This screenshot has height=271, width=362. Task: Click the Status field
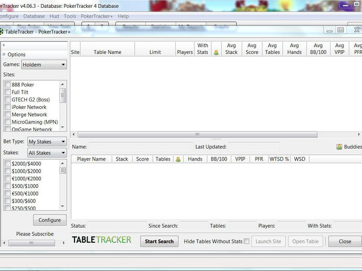[x=117, y=225]
